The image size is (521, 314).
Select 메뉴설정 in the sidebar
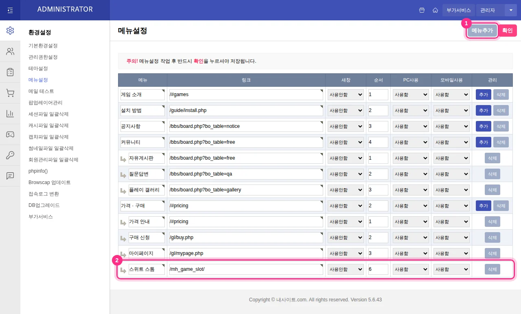pyautogui.click(x=38, y=80)
